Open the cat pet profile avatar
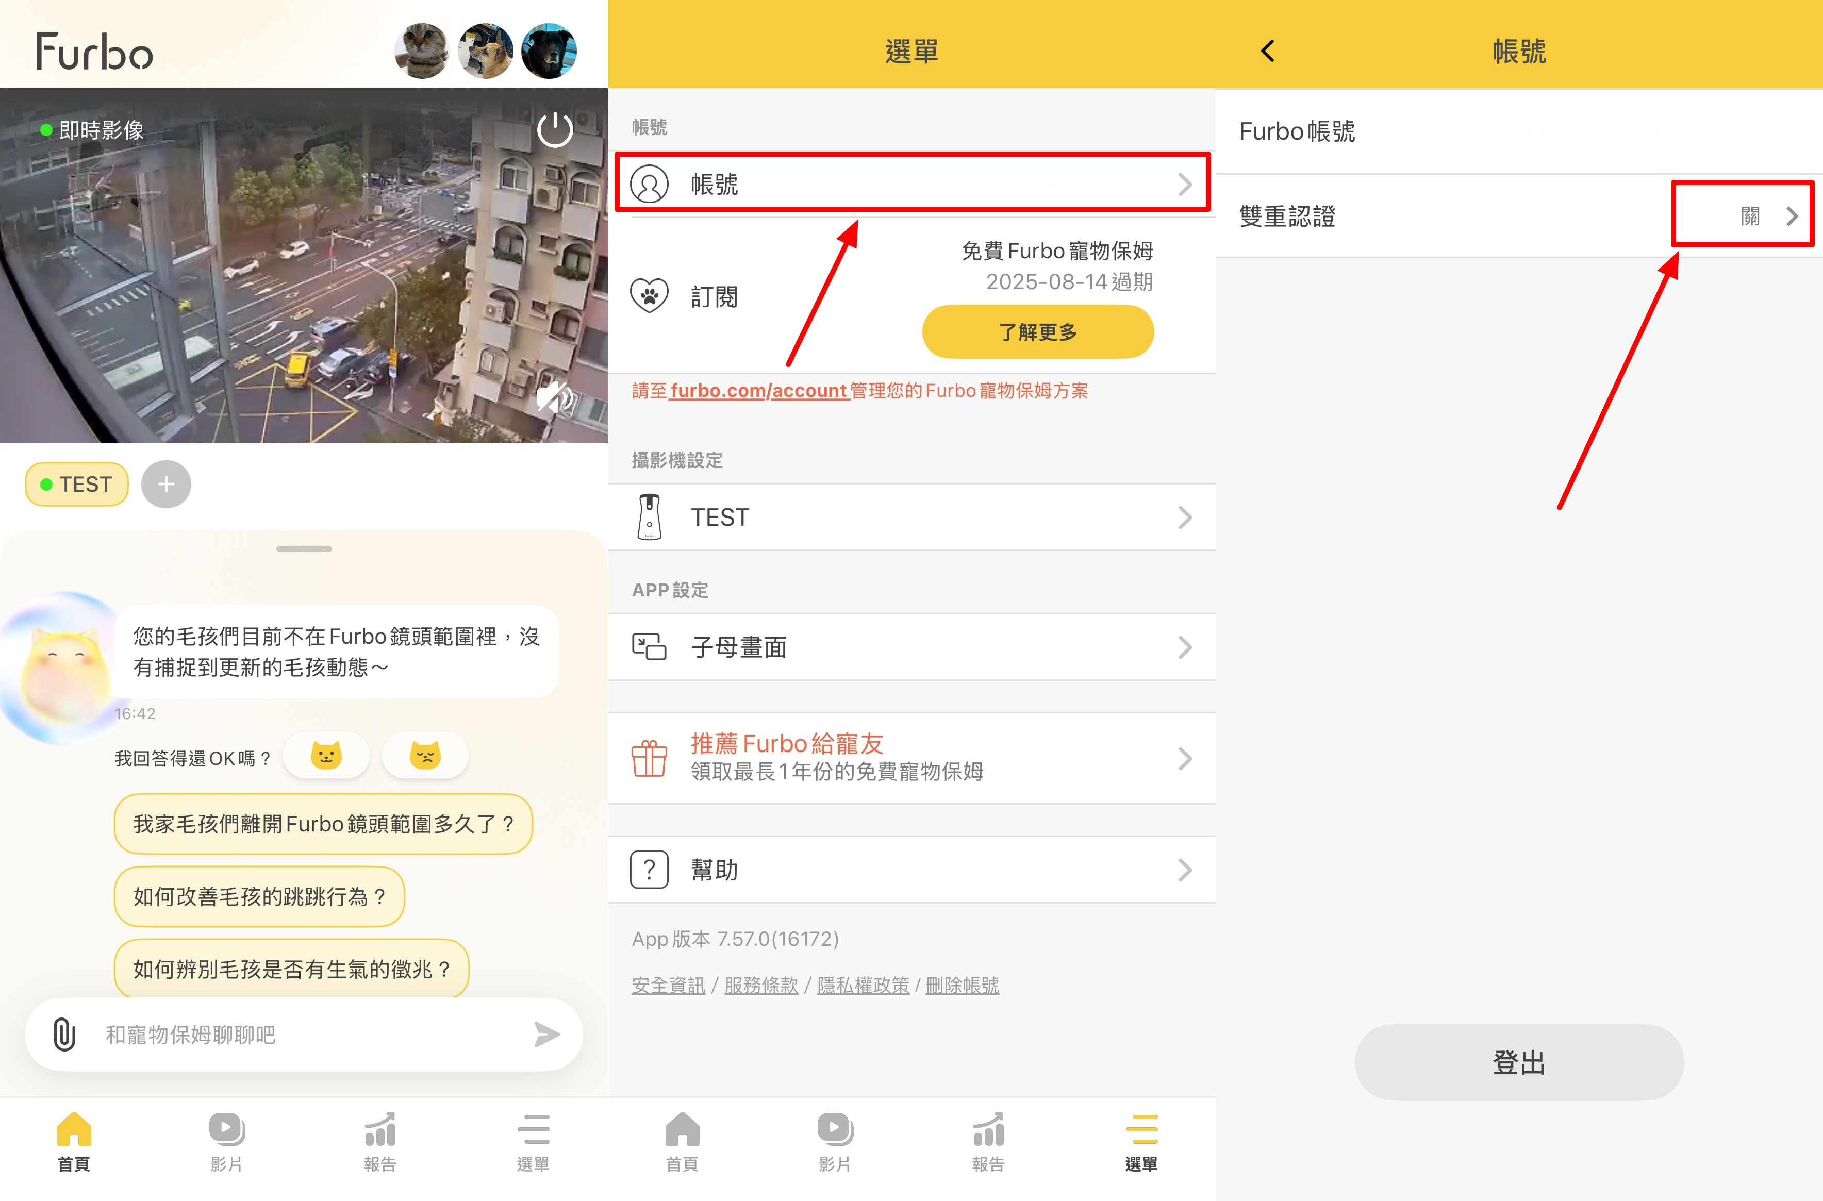 pos(422,52)
